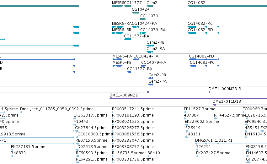
Task: Select insertion 348151
Action: click(x=193, y=134)
